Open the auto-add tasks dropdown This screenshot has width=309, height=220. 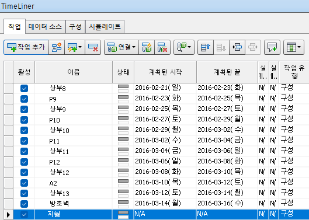coord(75,47)
